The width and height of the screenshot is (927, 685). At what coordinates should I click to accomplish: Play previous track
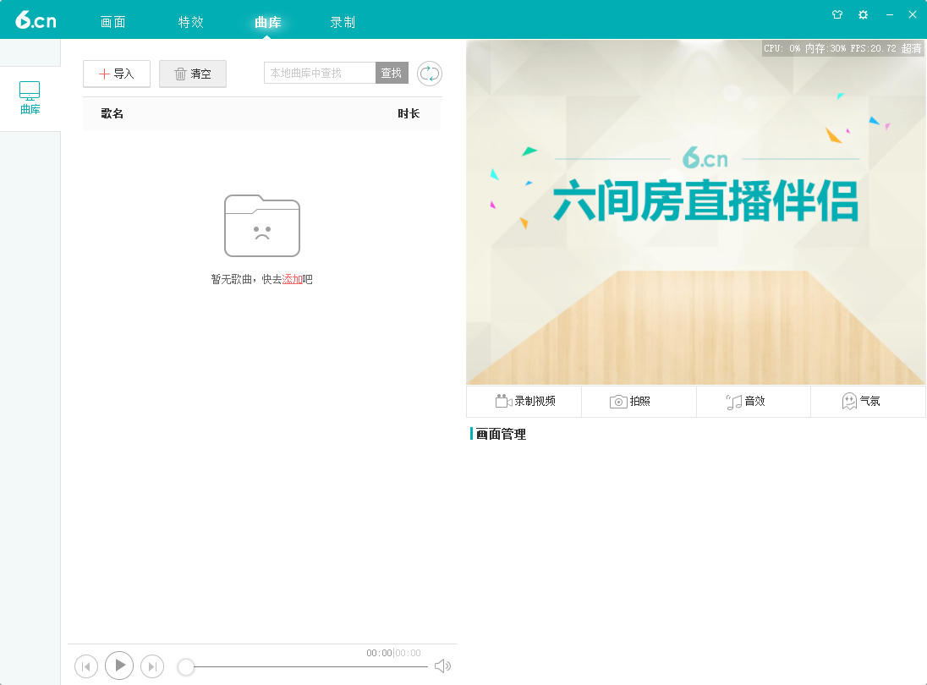(x=86, y=666)
